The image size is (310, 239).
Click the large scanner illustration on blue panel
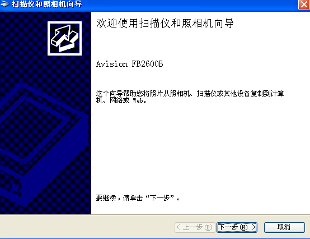click(x=44, y=145)
